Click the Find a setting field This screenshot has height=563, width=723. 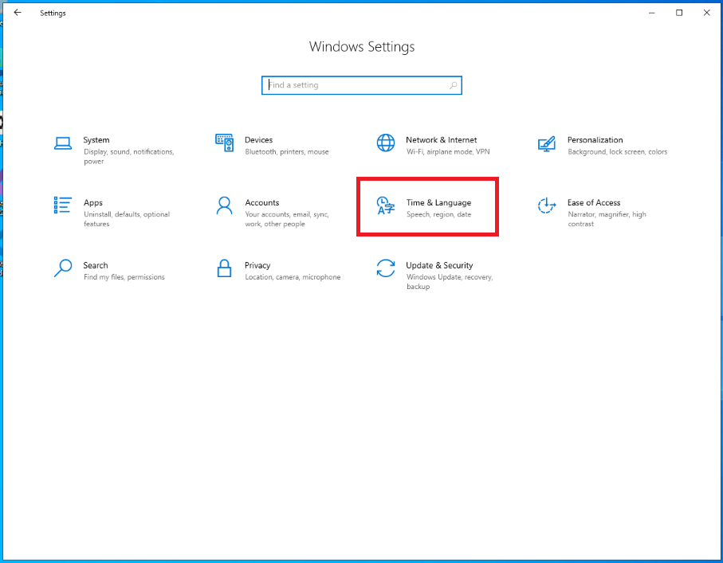(x=362, y=85)
